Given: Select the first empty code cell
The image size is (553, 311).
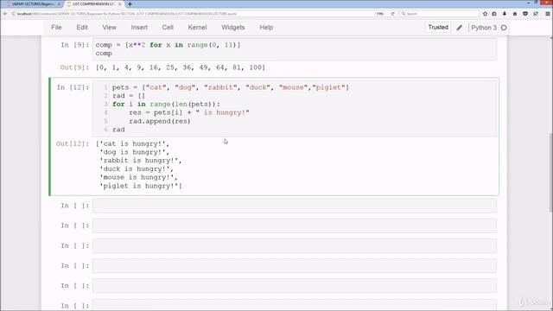Looking at the screenshot, I should tap(295, 206).
